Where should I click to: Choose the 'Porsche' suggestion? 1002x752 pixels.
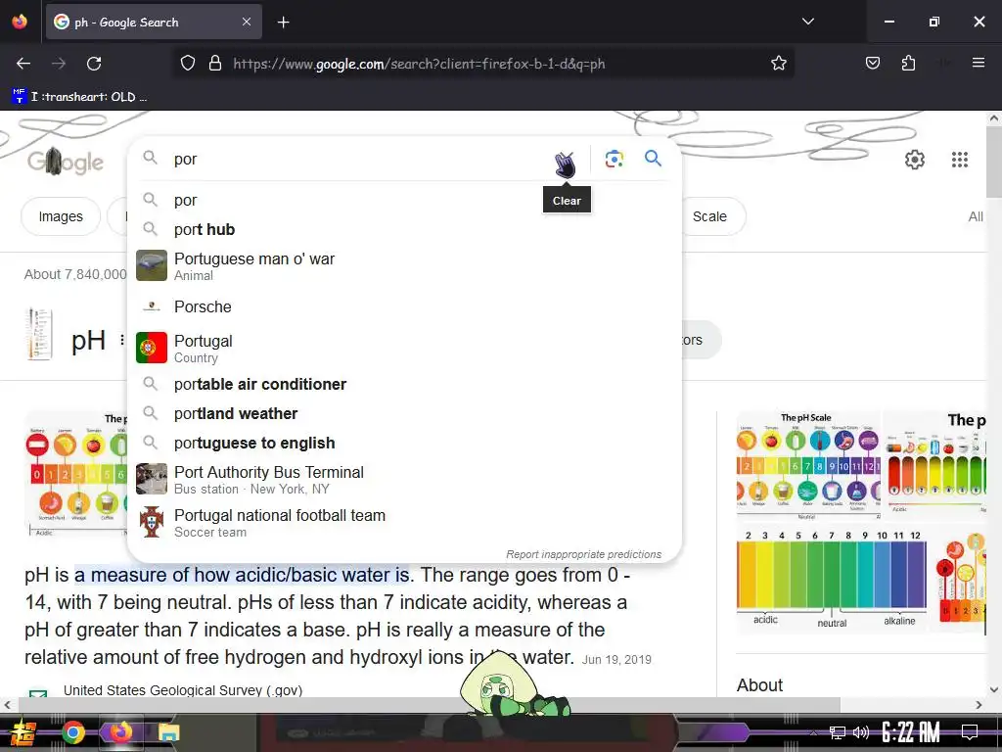click(404, 306)
